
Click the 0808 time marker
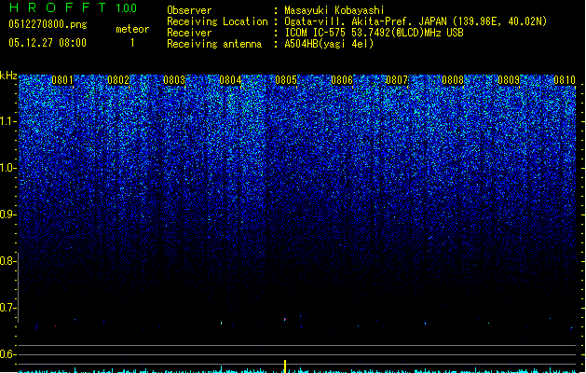(x=453, y=80)
